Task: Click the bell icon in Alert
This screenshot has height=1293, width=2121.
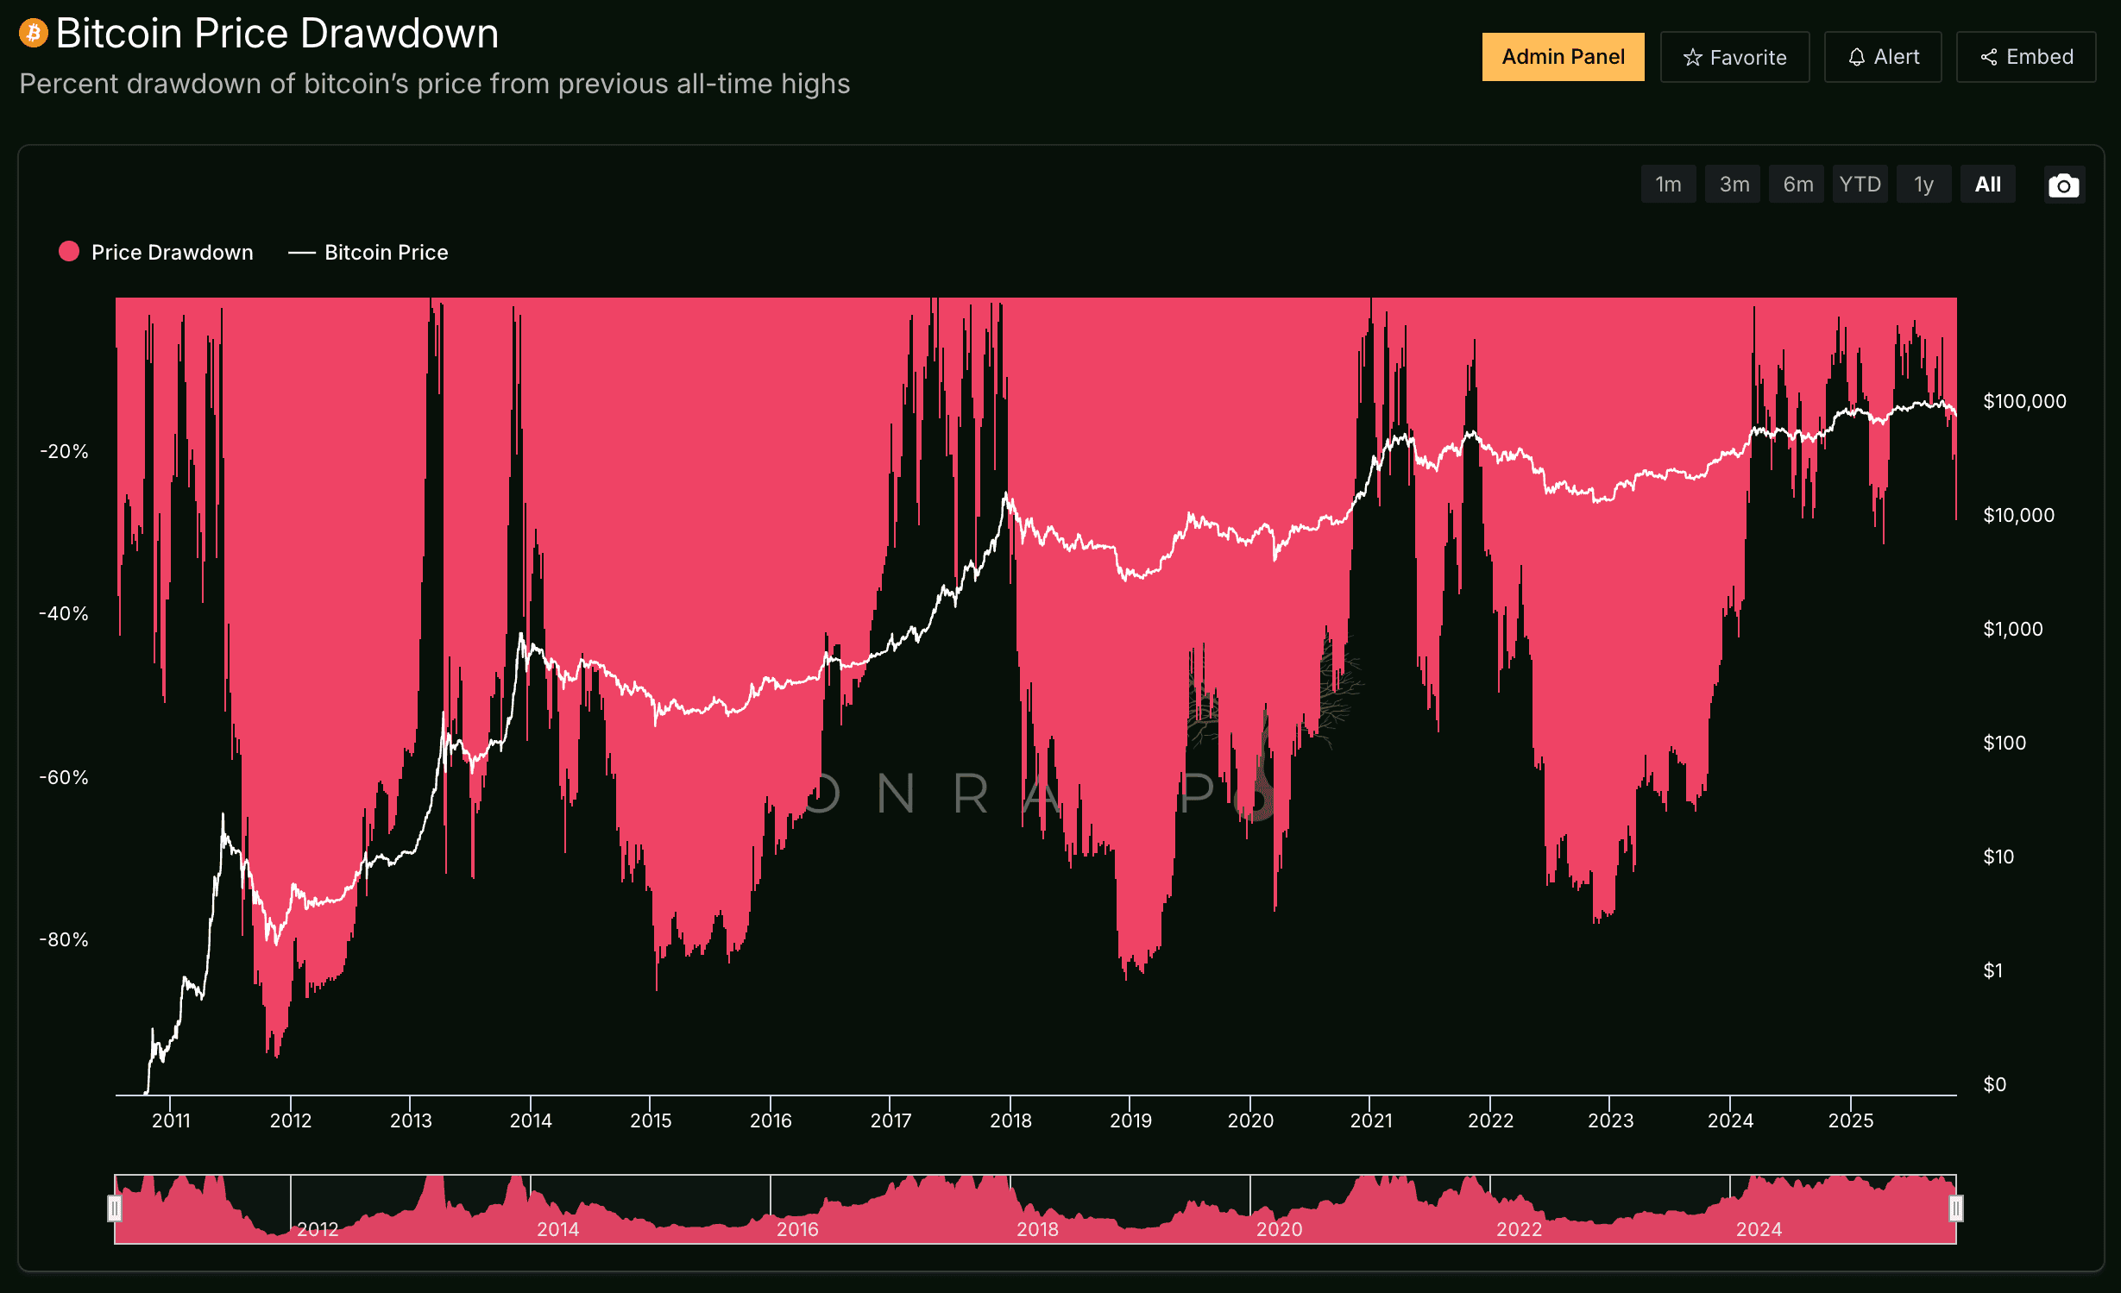Action: [1856, 57]
